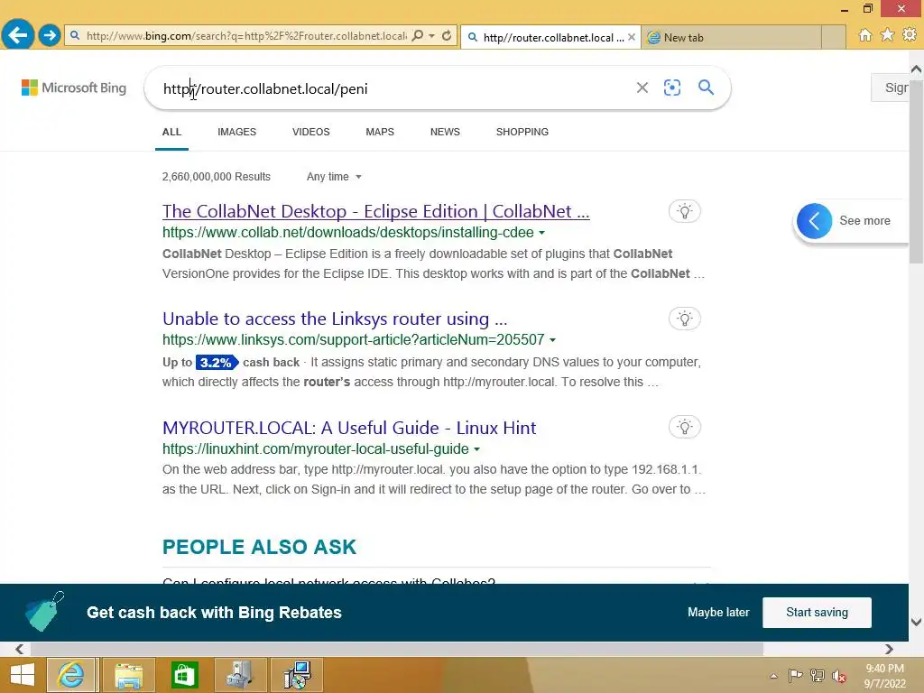Click lightbulb icon beside Linux Hint result
This screenshot has width=924, height=693.
pyautogui.click(x=684, y=427)
